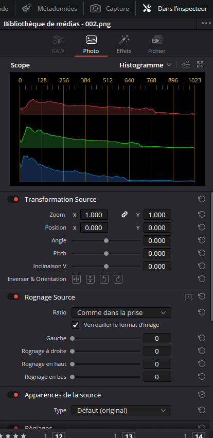This screenshot has height=438, width=213.
Task: Reset the Zoom parameter
Action: [202, 215]
